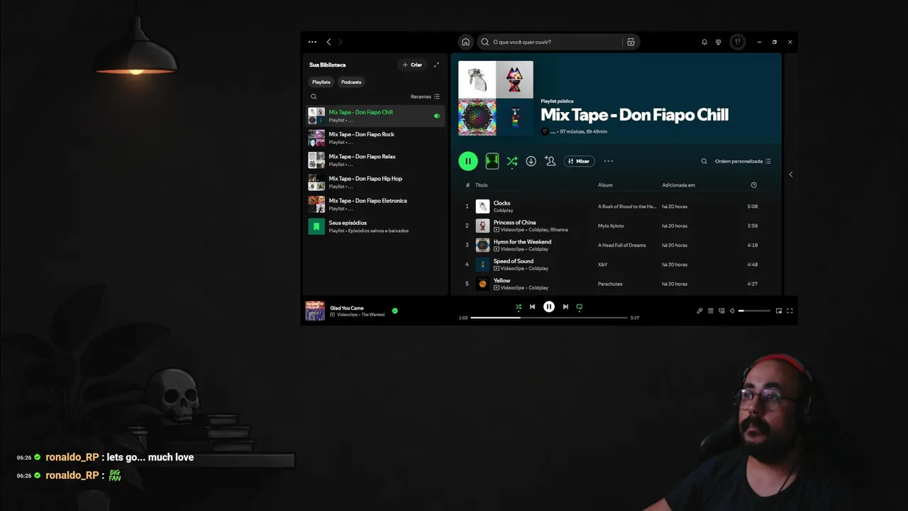The width and height of the screenshot is (908, 511).
Task: Skip to next track
Action: [x=565, y=307]
